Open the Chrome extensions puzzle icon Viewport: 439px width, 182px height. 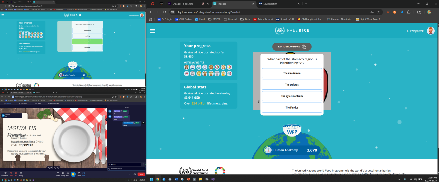point(409,12)
